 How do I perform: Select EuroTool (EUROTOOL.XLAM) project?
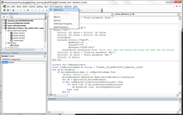click(x=19, y=23)
